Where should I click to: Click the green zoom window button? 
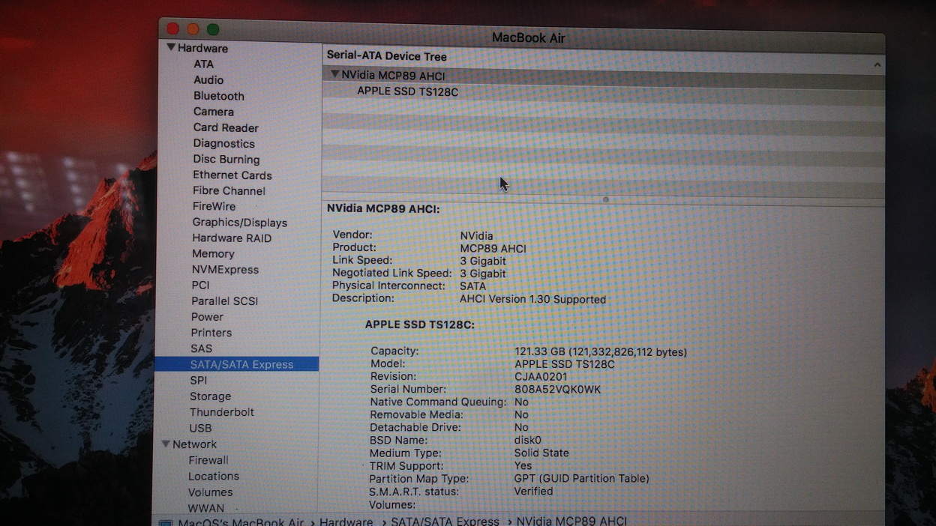[x=213, y=29]
